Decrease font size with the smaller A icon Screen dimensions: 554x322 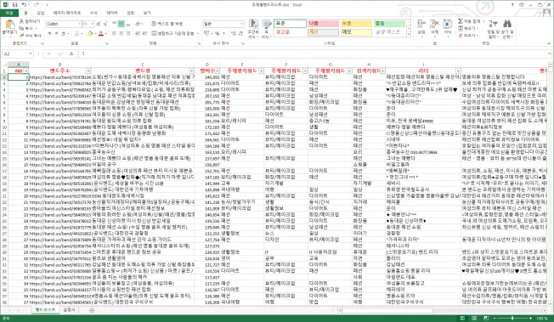(x=105, y=24)
